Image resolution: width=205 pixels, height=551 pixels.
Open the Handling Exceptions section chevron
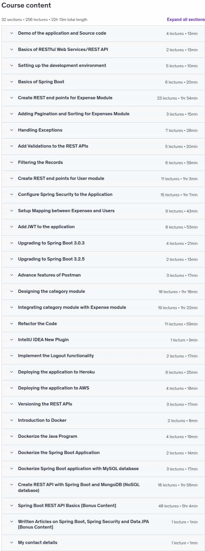[x=12, y=130]
